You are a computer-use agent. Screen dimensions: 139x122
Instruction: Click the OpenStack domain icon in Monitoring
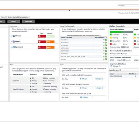[14, 47]
